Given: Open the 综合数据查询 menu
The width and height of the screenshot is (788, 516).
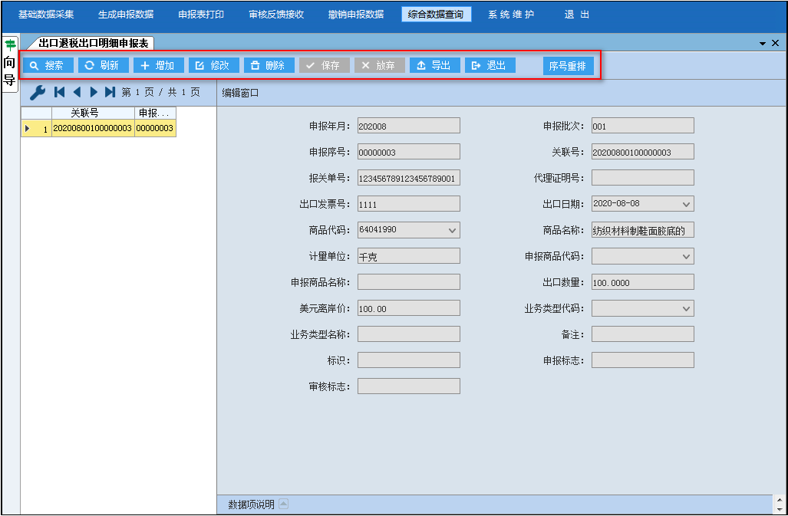Looking at the screenshot, I should click(436, 15).
